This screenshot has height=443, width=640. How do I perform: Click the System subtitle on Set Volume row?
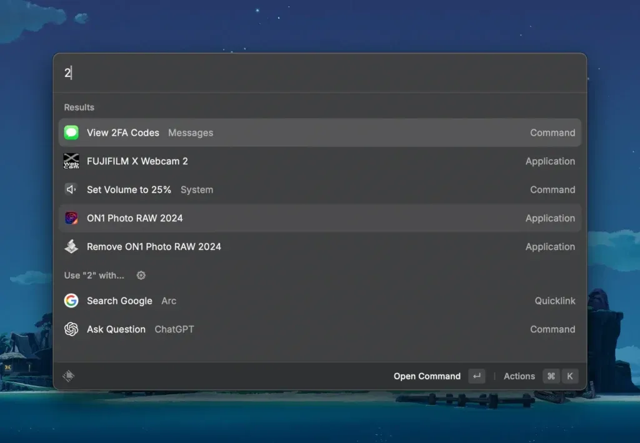[197, 190]
